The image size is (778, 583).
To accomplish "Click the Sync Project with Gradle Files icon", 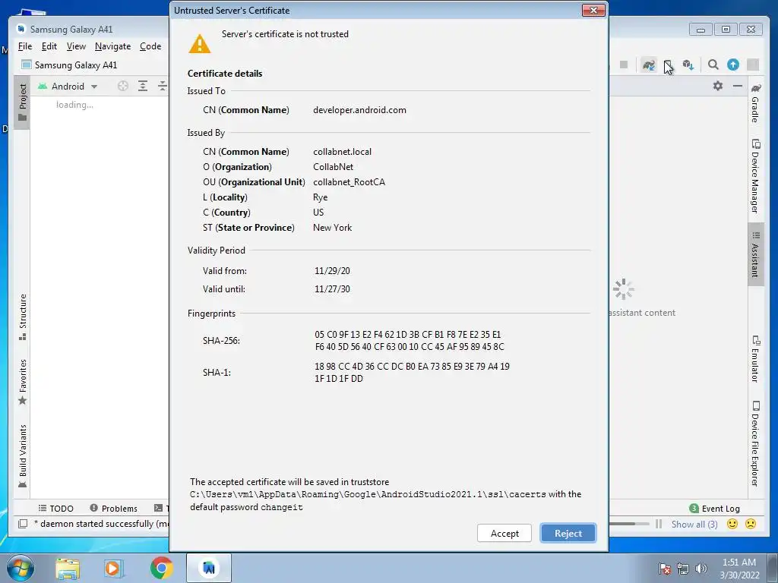I will pos(649,65).
